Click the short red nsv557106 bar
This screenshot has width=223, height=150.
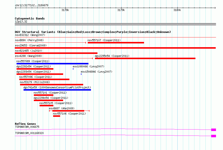pyautogui.click(x=57, y=116)
